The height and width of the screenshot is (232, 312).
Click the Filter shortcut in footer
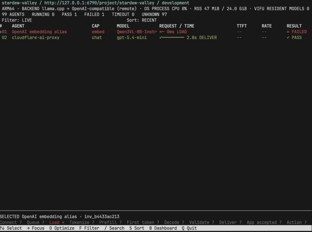(89, 228)
